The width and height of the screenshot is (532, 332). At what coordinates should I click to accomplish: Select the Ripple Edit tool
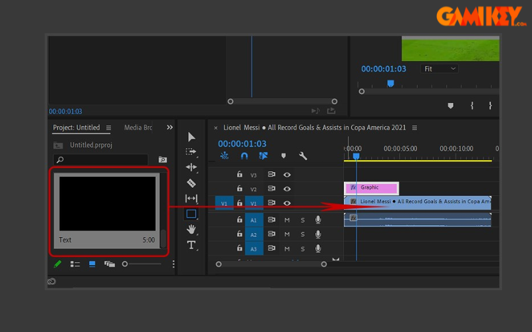pos(192,167)
